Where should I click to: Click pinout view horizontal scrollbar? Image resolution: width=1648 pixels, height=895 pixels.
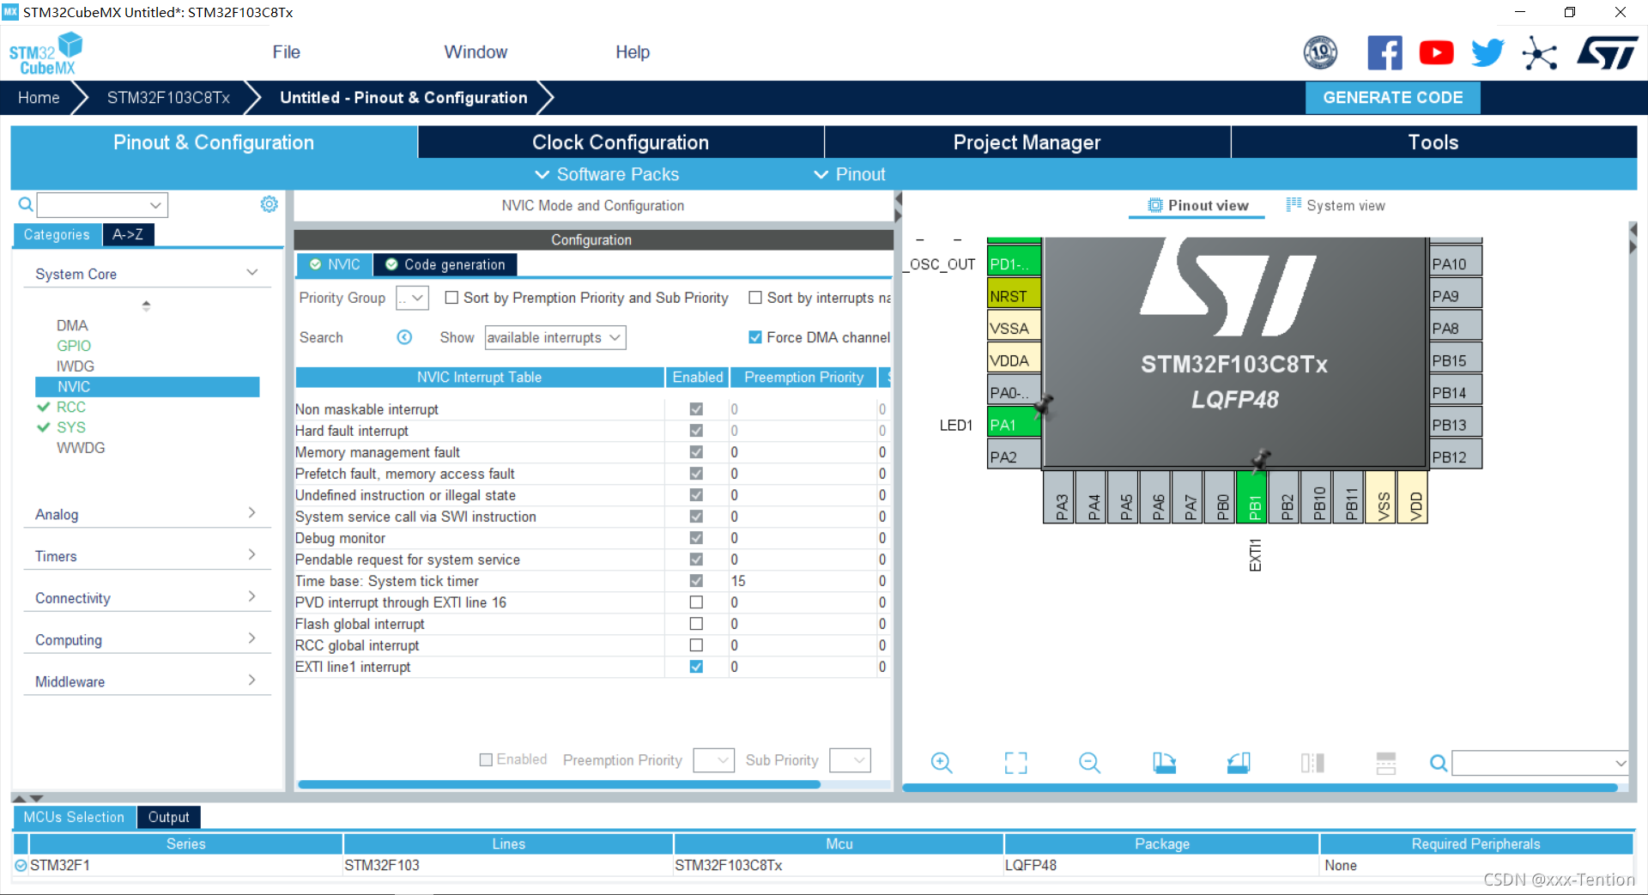pos(1260,787)
